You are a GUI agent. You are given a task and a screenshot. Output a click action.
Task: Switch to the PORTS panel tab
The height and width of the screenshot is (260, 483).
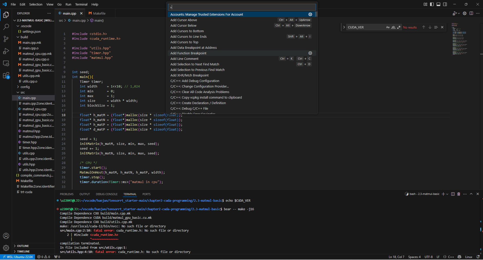pyautogui.click(x=146, y=194)
